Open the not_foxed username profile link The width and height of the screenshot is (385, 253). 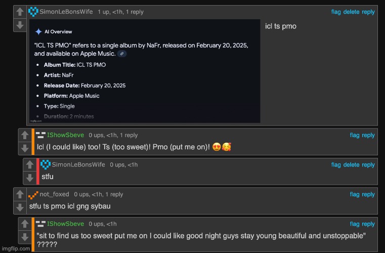54,194
